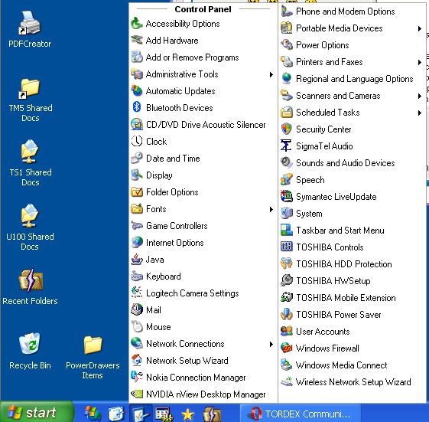The image size is (429, 422).
Task: Select Add or Remove Programs
Action: coord(203,57)
